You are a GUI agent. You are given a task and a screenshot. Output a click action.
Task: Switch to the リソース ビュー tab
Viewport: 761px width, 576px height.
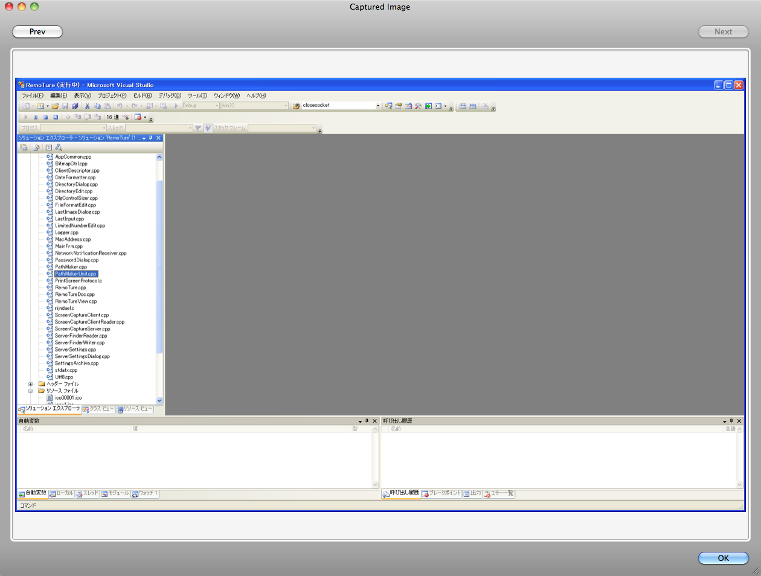(135, 409)
